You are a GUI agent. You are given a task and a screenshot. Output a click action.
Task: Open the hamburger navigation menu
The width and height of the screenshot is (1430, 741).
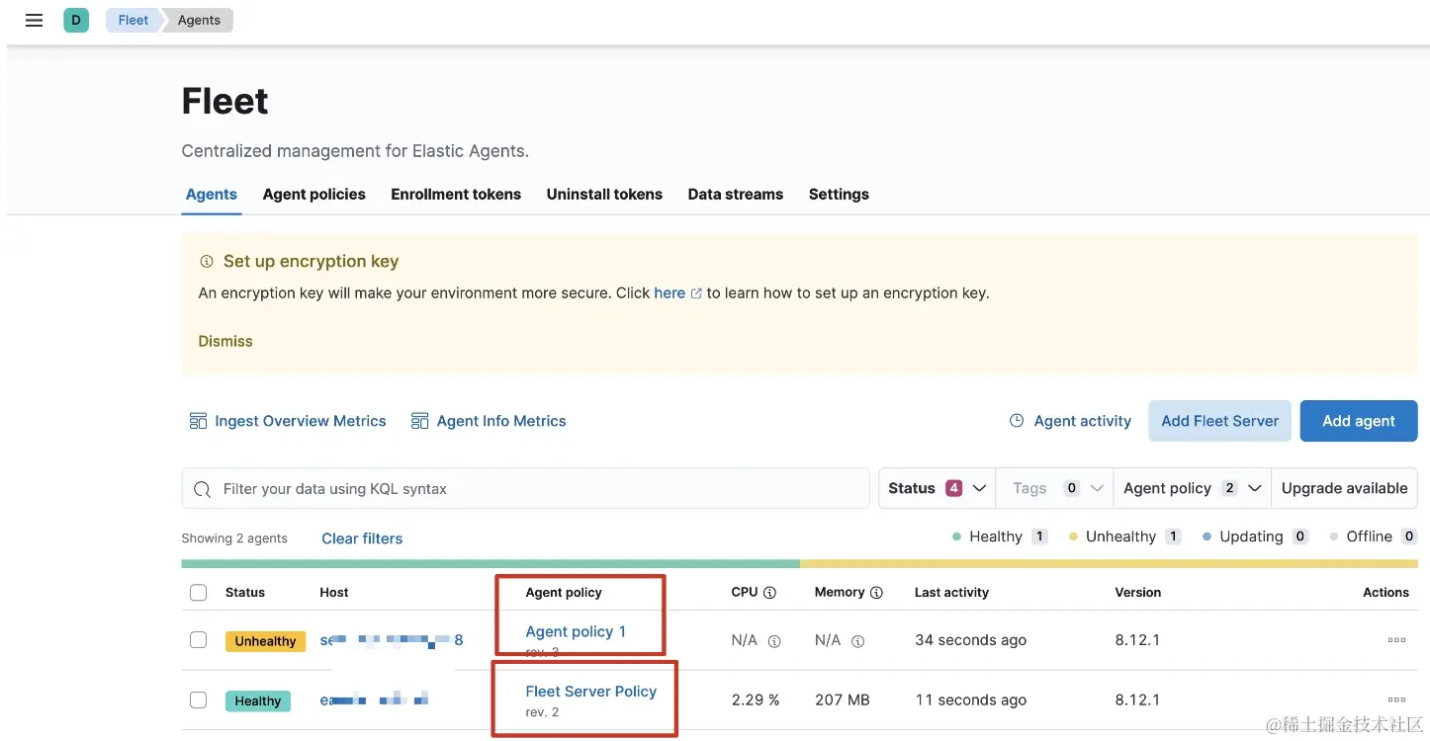point(34,20)
